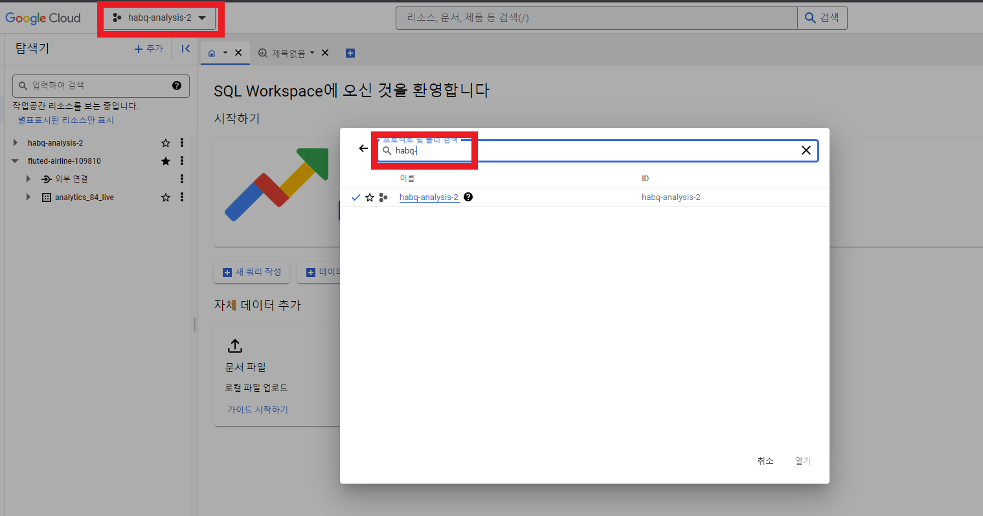Viewport: 983px width, 516px height.
Task: Click the 외부 연결 connection icon
Action: pos(47,179)
